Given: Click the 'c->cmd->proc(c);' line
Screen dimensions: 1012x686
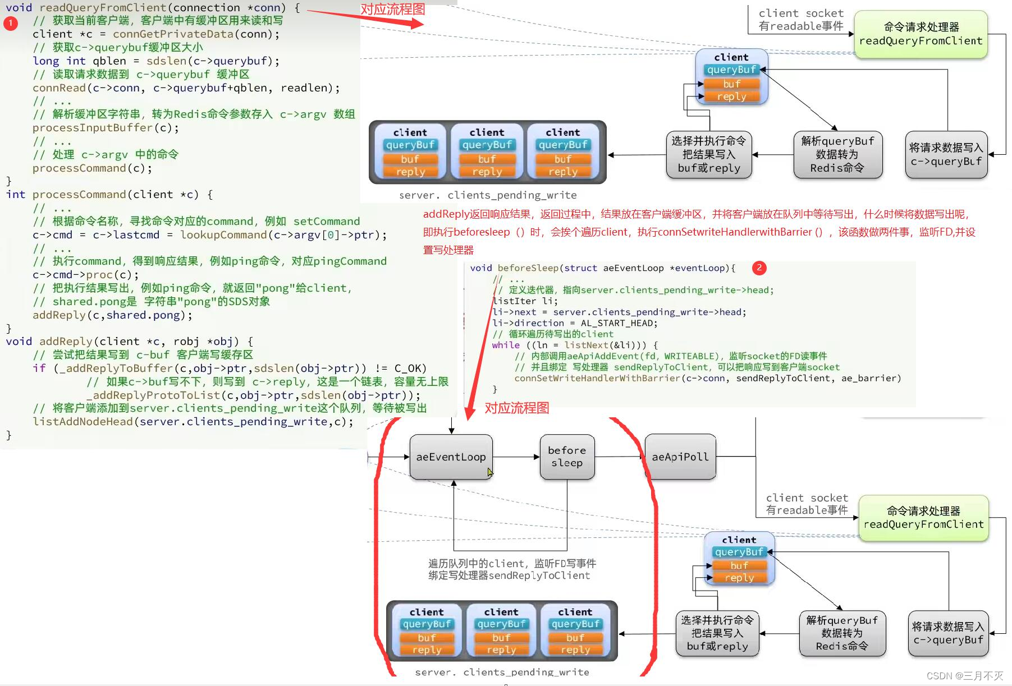Looking at the screenshot, I should pyautogui.click(x=85, y=274).
